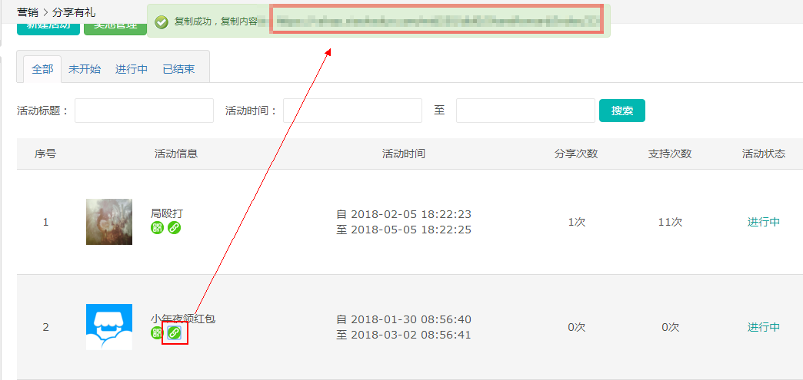This screenshot has height=380, width=803.
Task: Switch to the 已结束 tab
Action: pos(178,69)
